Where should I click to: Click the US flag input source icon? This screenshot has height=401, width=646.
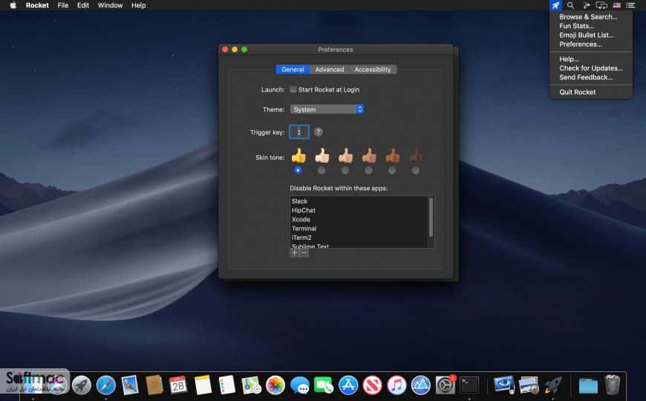pyautogui.click(x=616, y=5)
